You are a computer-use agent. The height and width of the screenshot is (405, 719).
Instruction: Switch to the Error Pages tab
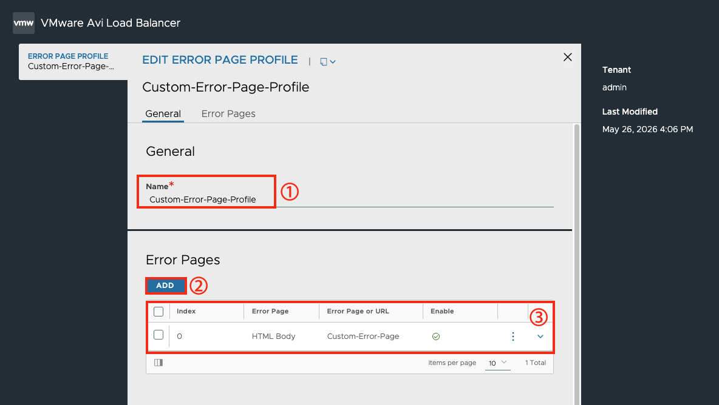tap(228, 114)
